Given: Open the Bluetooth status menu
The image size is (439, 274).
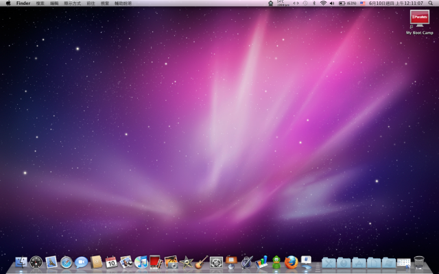Looking at the screenshot, I should point(314,3).
